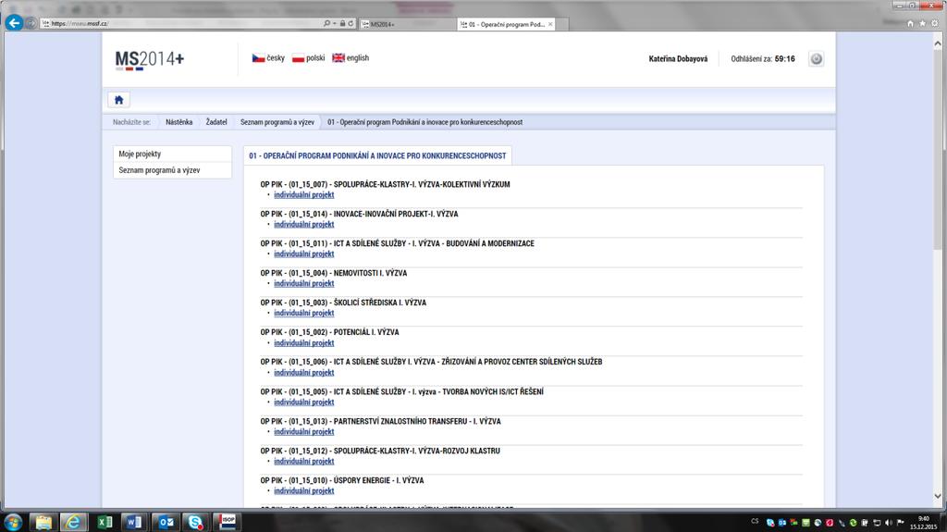The width and height of the screenshot is (947, 532).
Task: Click the MS2014+ logo
Action: tap(149, 60)
